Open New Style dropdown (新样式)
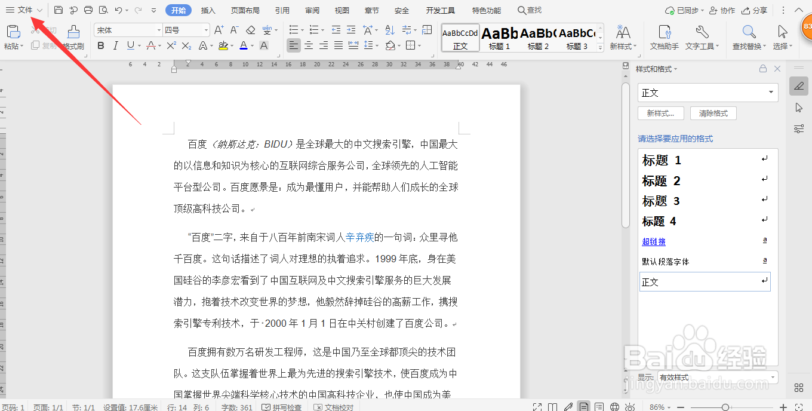Screen dimensions: 812x411 (624, 46)
